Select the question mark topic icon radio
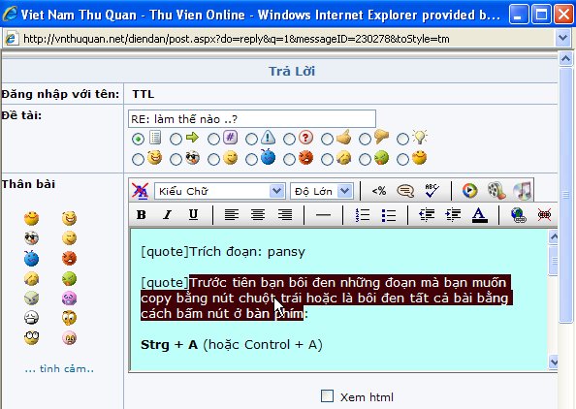576x409 pixels. pyautogui.click(x=289, y=140)
